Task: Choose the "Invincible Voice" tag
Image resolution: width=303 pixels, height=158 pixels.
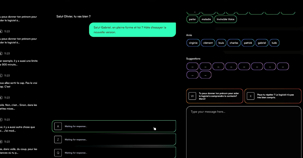Action: (x=225, y=19)
